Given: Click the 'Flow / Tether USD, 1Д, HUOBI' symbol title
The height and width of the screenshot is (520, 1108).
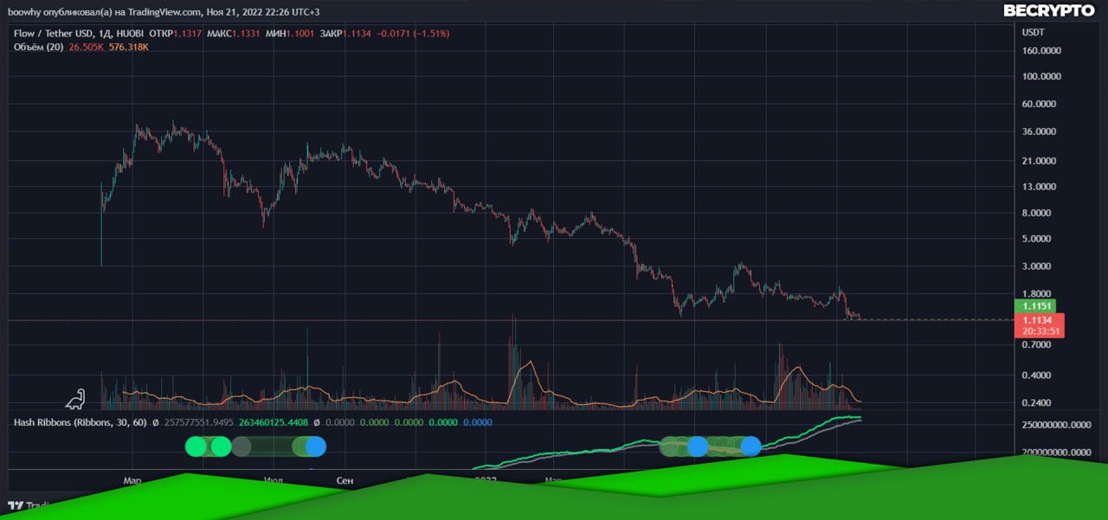Looking at the screenshot, I should coord(79,33).
